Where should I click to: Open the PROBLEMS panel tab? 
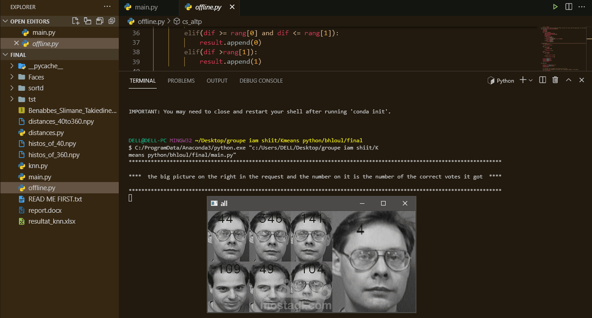point(181,80)
